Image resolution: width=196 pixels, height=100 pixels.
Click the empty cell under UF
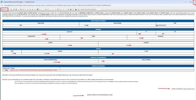[146, 34]
